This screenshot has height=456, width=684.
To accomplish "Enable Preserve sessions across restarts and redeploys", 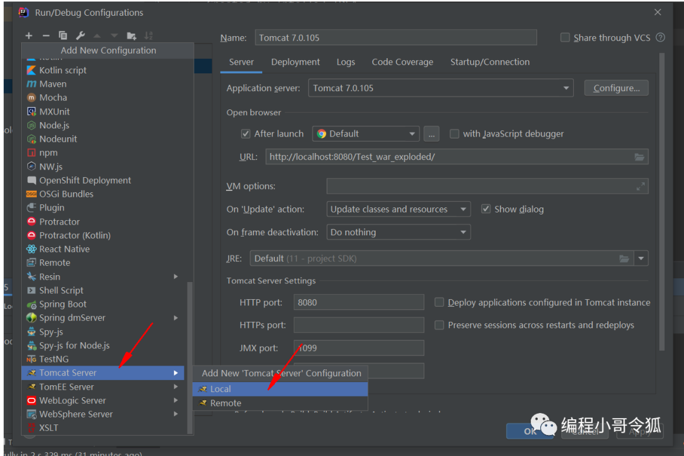I will (x=440, y=325).
